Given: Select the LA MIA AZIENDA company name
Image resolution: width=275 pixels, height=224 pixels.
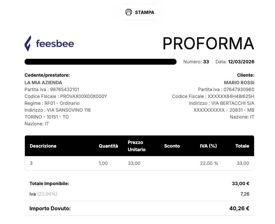Looking at the screenshot, I should pyautogui.click(x=43, y=83).
